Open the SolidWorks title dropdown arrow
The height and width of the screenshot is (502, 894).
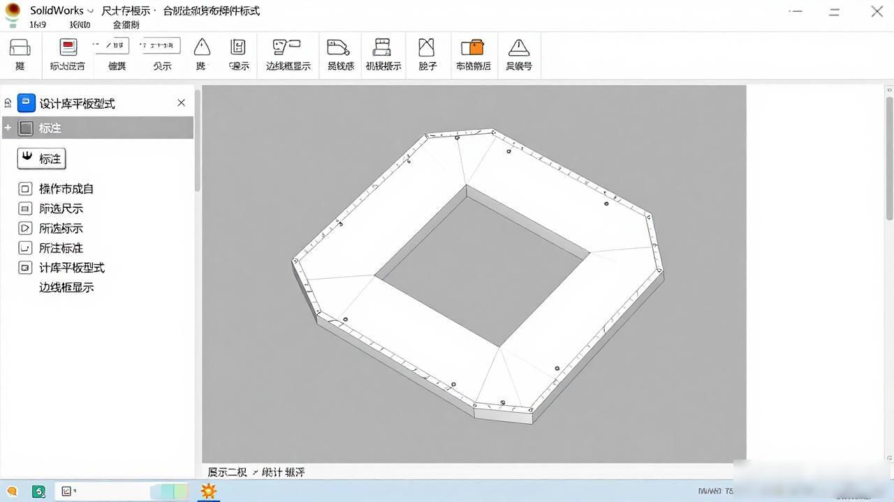[x=90, y=11]
